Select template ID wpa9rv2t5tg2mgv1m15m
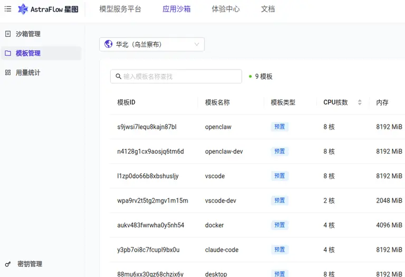The image size is (405, 277). (152, 200)
